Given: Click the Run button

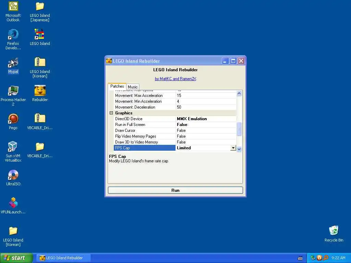Looking at the screenshot, I should [x=175, y=190].
